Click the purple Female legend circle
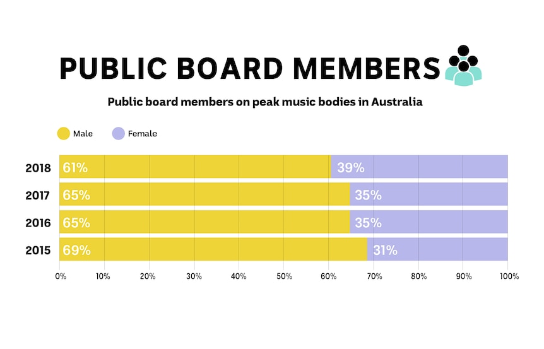Viewport: 544px width, 349px height. 118,134
